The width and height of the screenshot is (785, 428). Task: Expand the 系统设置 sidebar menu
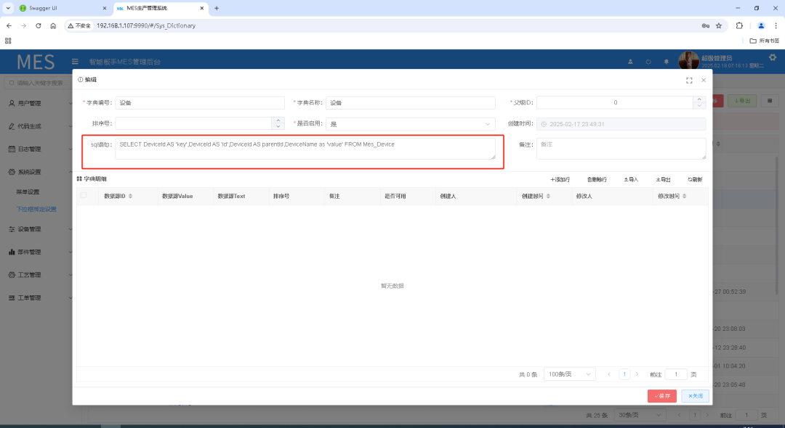[x=29, y=172]
